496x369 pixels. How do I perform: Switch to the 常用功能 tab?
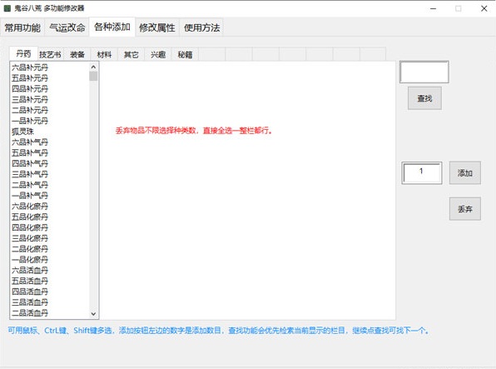(22, 27)
